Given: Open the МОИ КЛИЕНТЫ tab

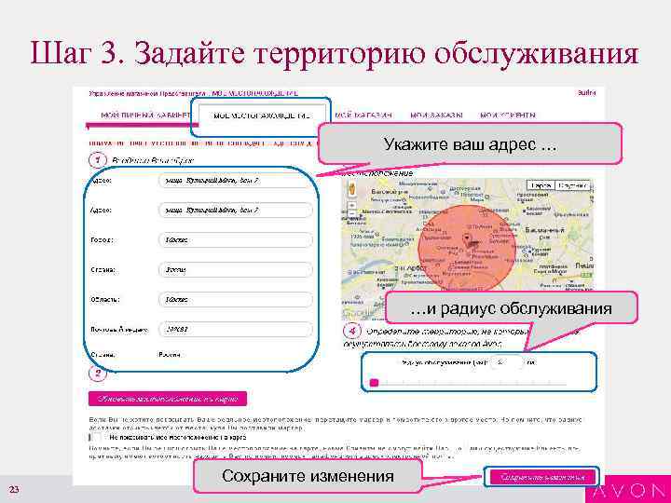Looking at the screenshot, I should coord(508,116).
